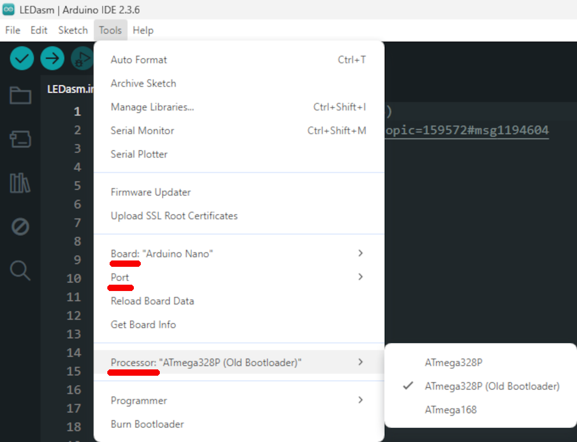Open the Library Manager books icon

point(20,183)
